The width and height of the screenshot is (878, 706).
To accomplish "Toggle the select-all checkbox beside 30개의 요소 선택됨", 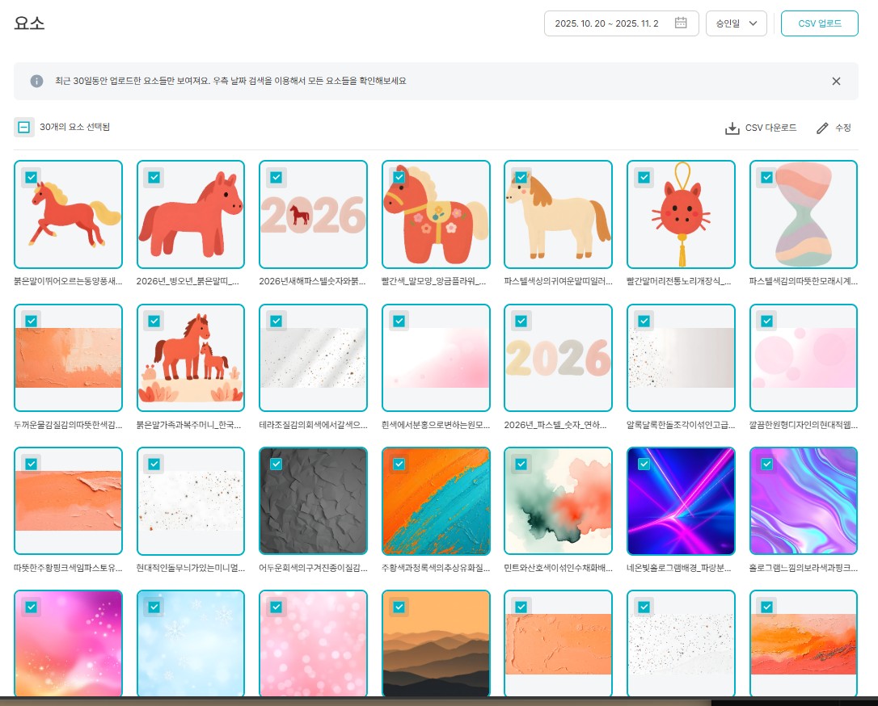I will click(x=24, y=127).
